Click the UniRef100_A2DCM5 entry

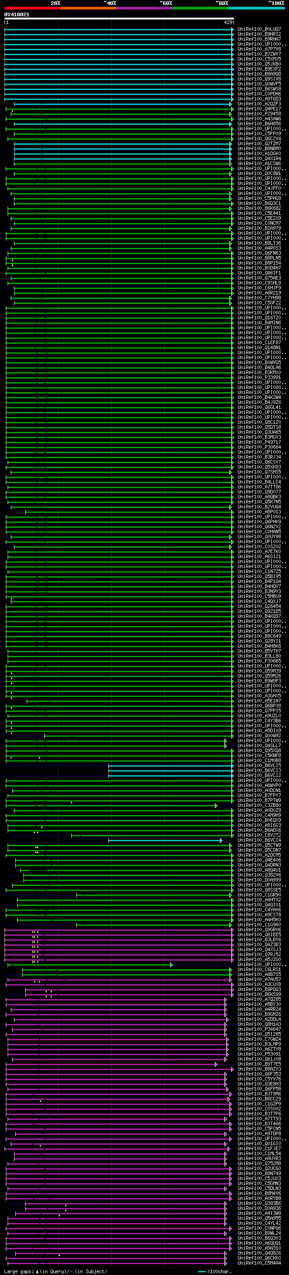(259, 855)
